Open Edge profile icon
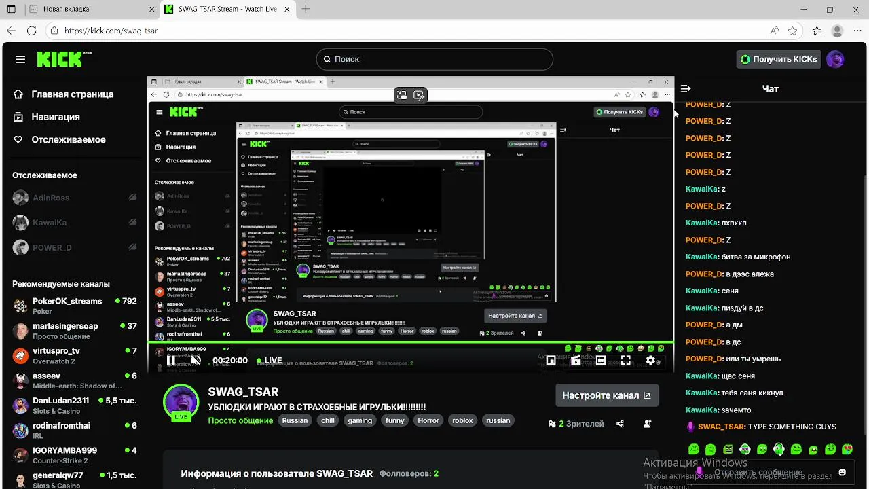The height and width of the screenshot is (489, 869). [x=837, y=31]
